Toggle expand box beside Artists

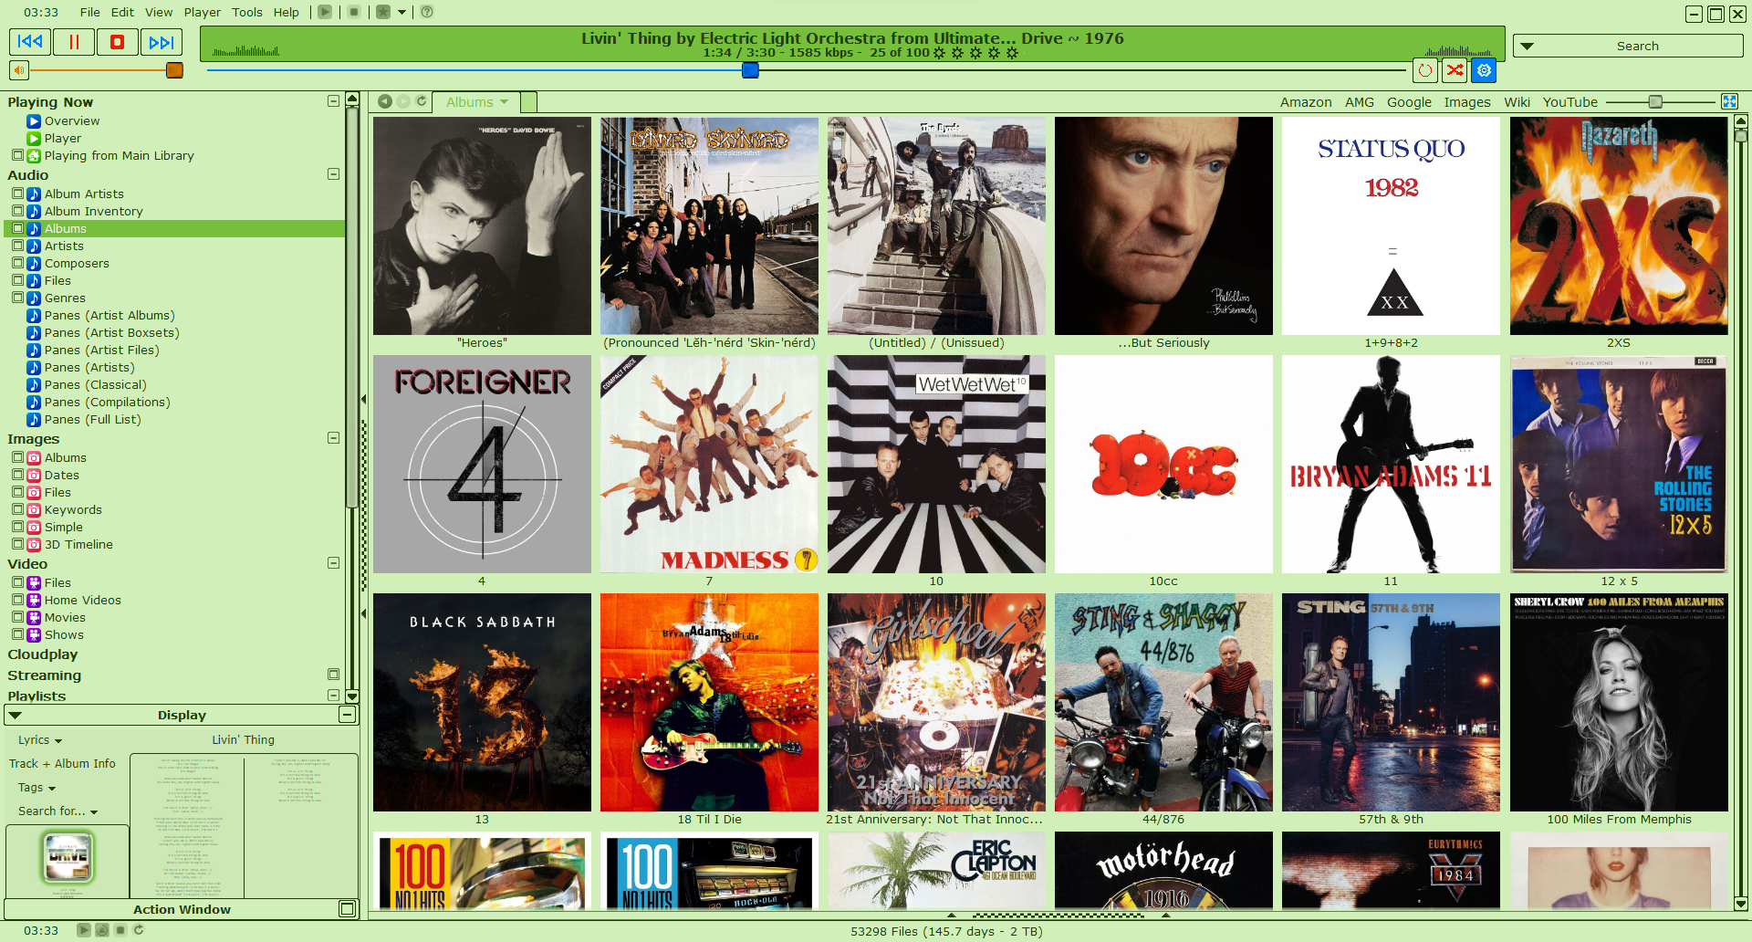(x=17, y=246)
